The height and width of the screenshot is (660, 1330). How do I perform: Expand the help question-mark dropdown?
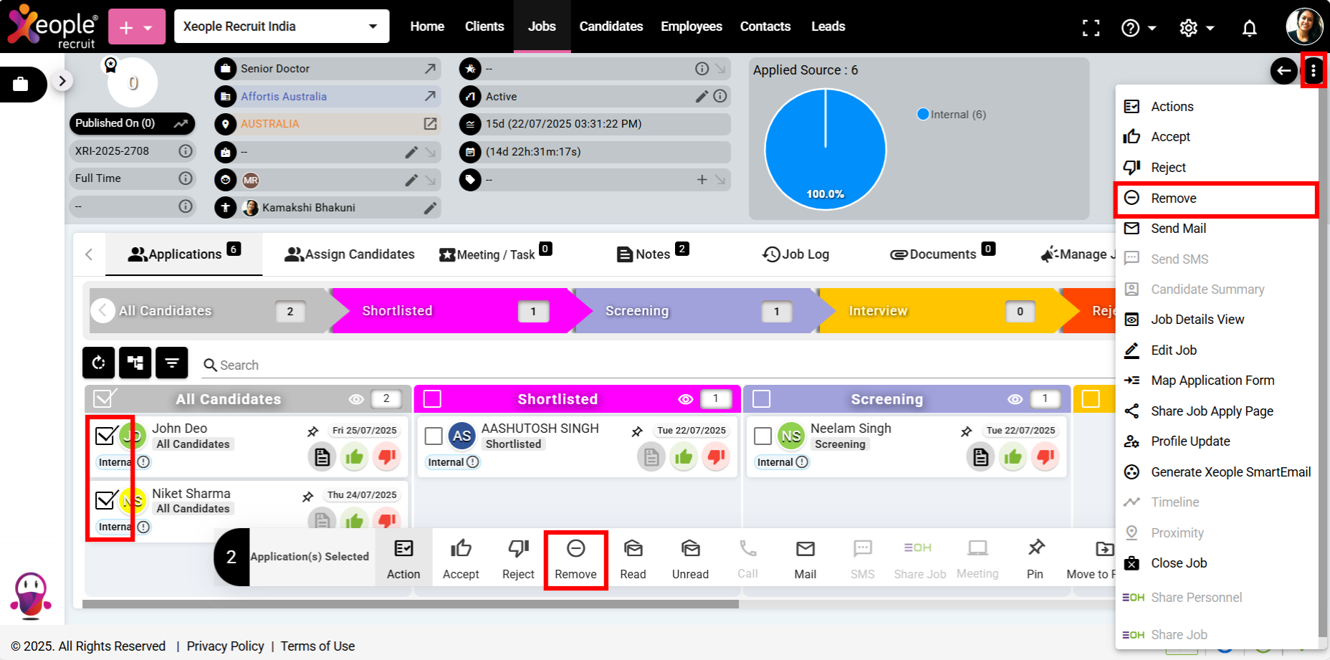pos(1138,28)
